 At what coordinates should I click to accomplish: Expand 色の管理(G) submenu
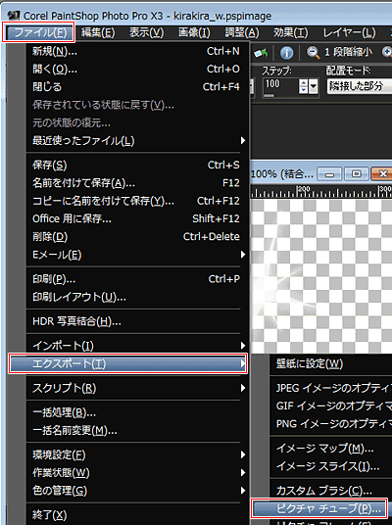136,491
